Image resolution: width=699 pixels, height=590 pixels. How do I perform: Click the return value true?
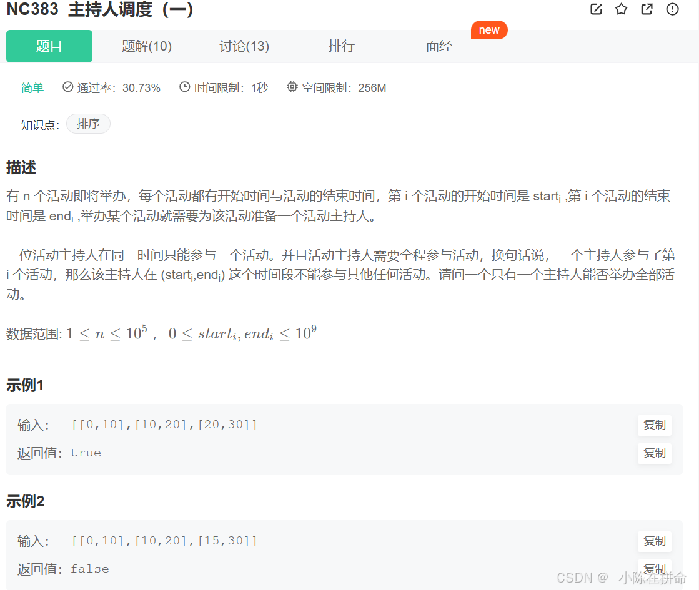click(86, 453)
